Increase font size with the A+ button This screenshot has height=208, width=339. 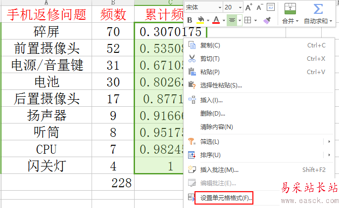(x=249, y=7)
